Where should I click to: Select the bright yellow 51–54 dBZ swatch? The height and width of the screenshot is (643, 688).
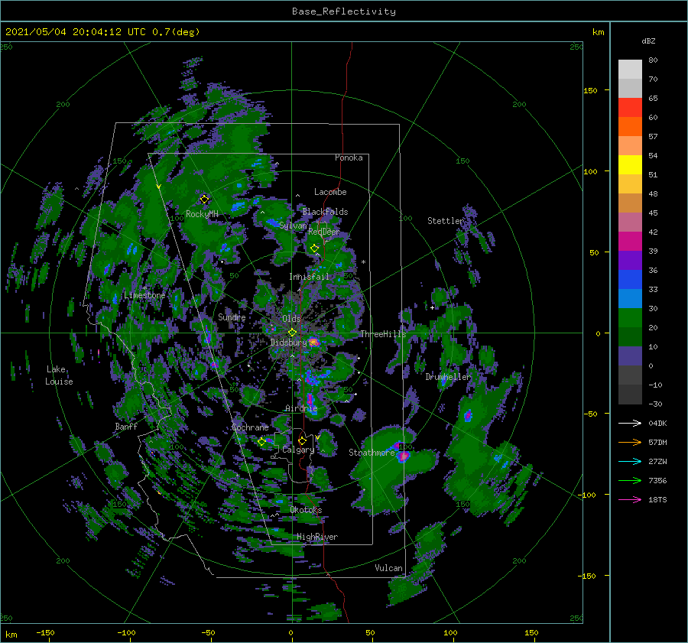point(630,165)
